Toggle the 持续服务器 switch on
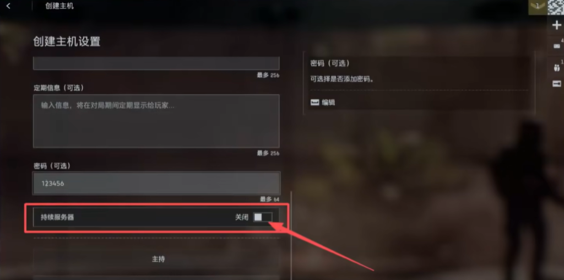The image size is (564, 280). [x=263, y=217]
